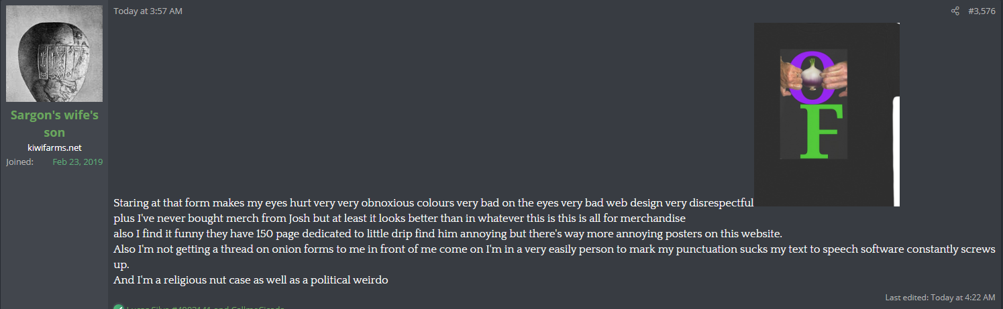Click the line mentioning 150 page

coord(448,234)
